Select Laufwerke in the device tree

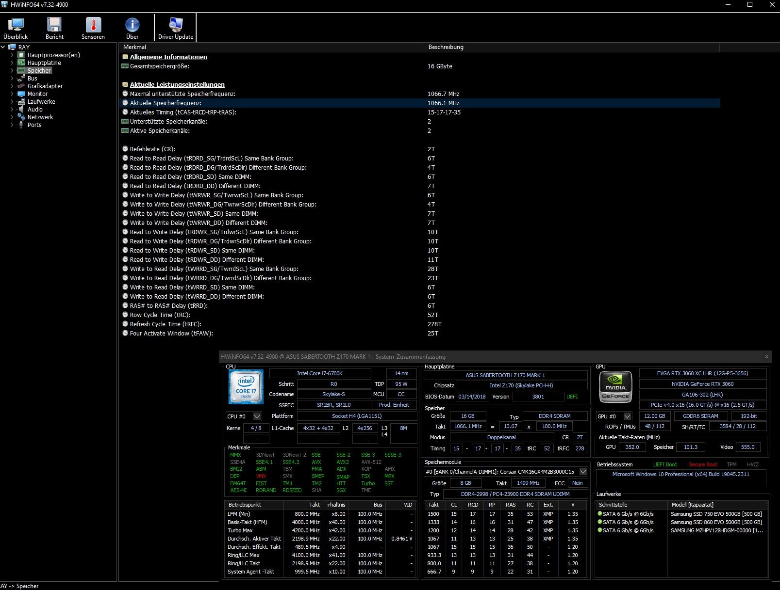click(41, 102)
